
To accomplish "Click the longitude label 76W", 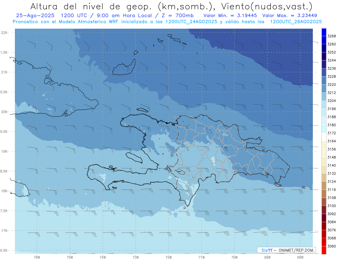I will point(37,257).
